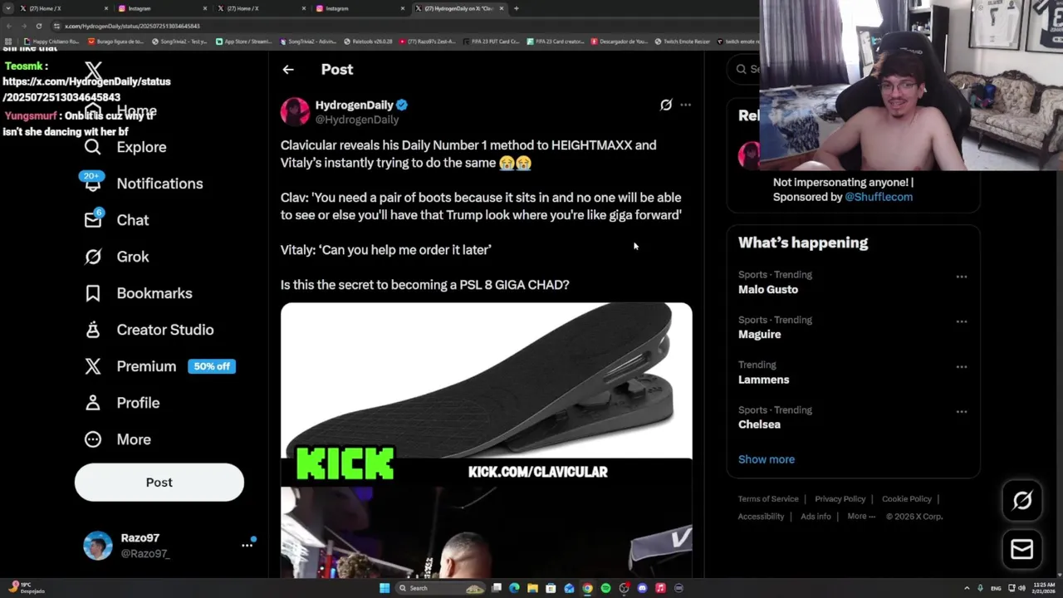Click the X logo icon in sidebar
Image resolution: width=1063 pixels, height=598 pixels.
[x=93, y=71]
